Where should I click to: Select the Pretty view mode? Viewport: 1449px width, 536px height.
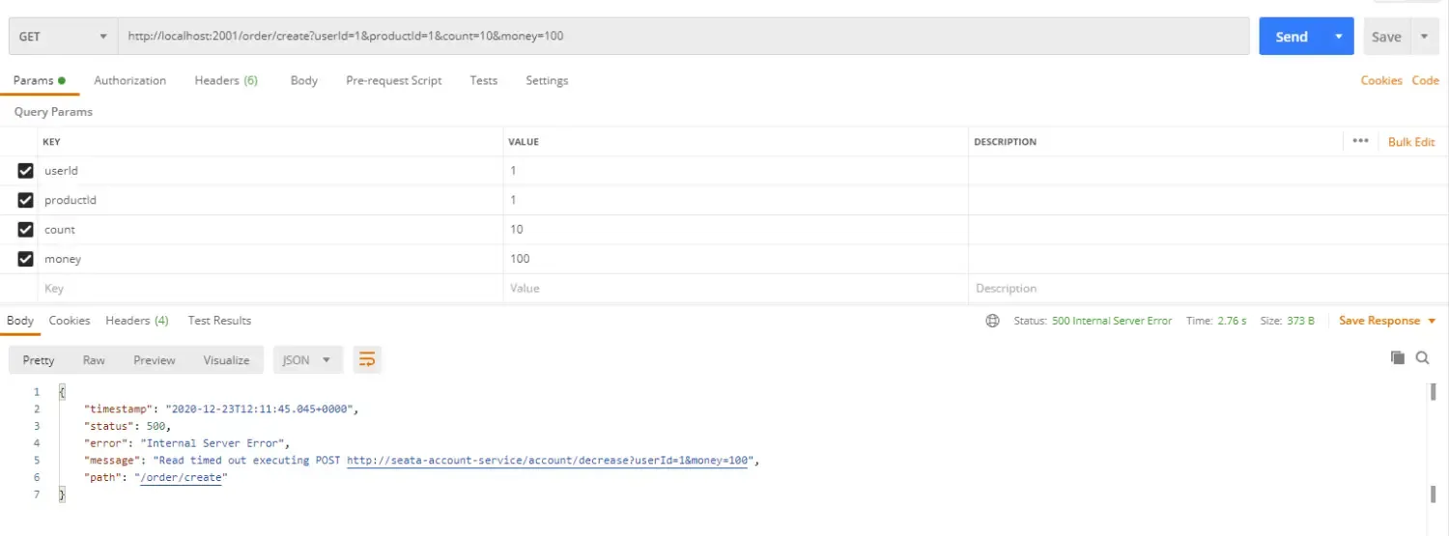pyautogui.click(x=39, y=360)
